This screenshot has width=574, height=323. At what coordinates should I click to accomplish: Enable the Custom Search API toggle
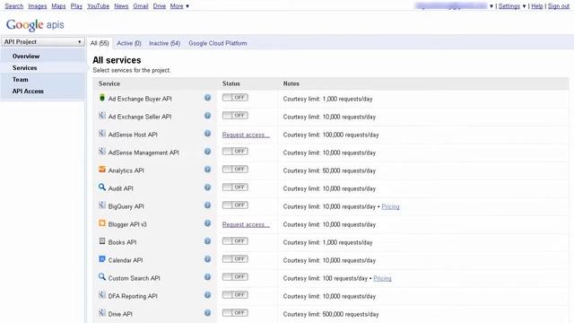235,277
